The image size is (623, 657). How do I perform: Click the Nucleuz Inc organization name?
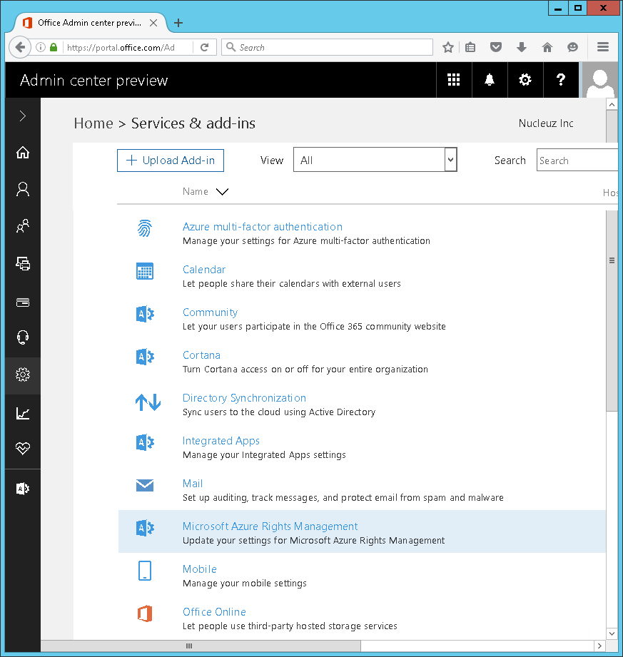tap(546, 123)
